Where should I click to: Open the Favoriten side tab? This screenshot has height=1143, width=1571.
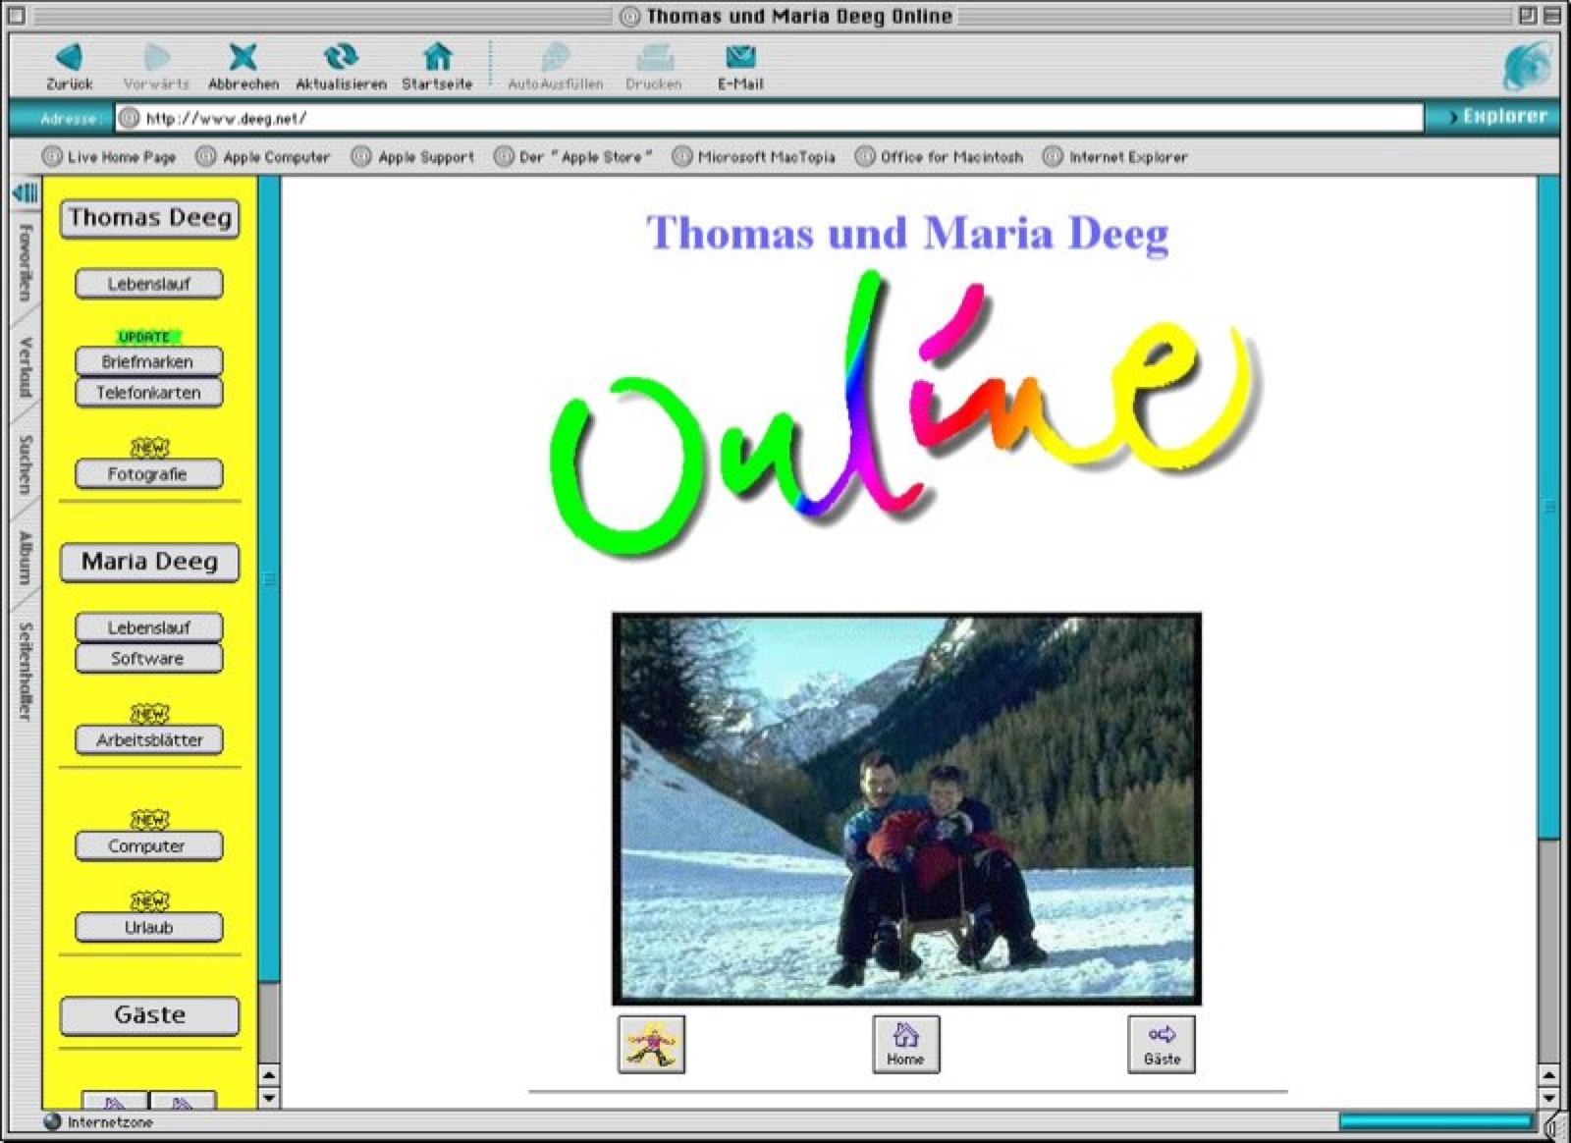tap(26, 262)
